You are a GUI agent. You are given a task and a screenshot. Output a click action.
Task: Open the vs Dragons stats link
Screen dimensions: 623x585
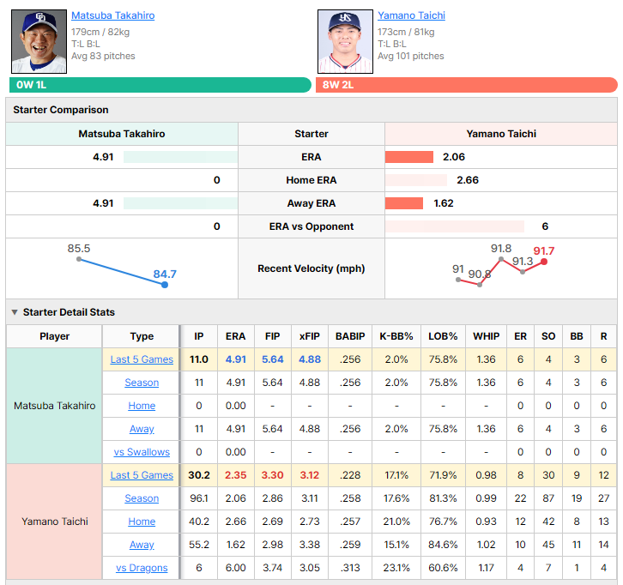[x=142, y=568]
